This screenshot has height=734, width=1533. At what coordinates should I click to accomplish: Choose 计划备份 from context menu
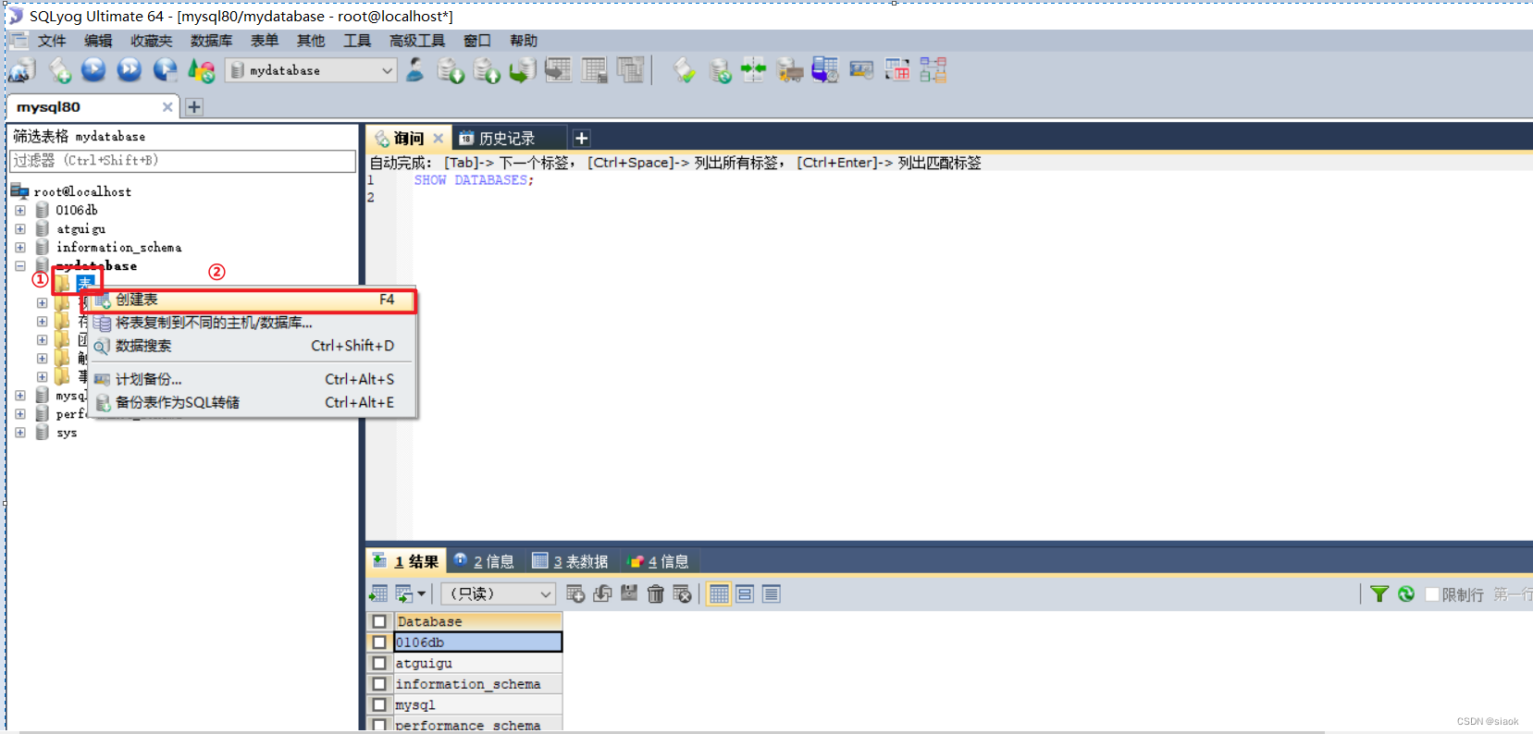252,379
